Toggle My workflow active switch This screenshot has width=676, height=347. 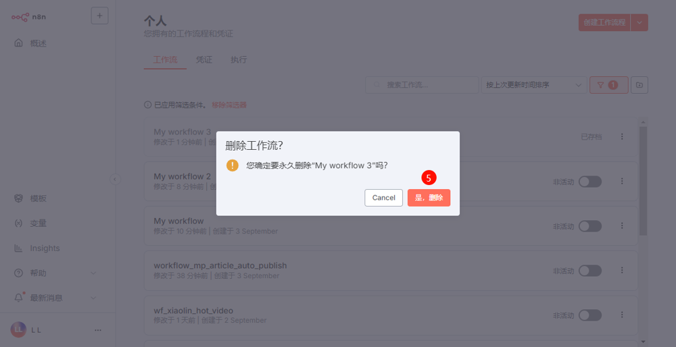[x=589, y=226]
